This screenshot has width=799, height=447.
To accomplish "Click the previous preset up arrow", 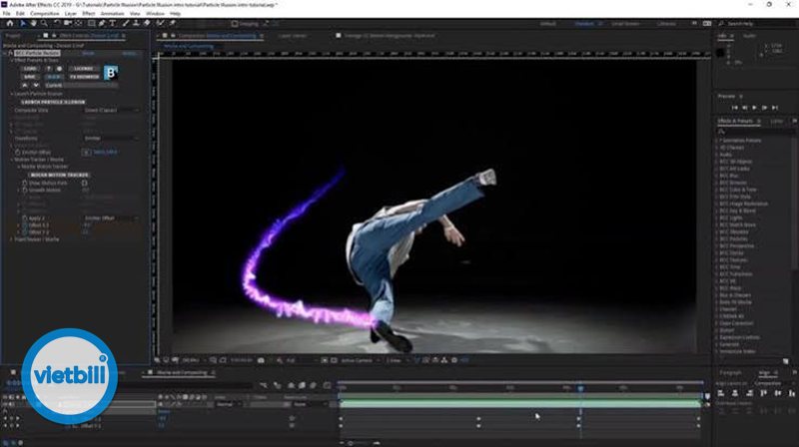I will pyautogui.click(x=24, y=85).
